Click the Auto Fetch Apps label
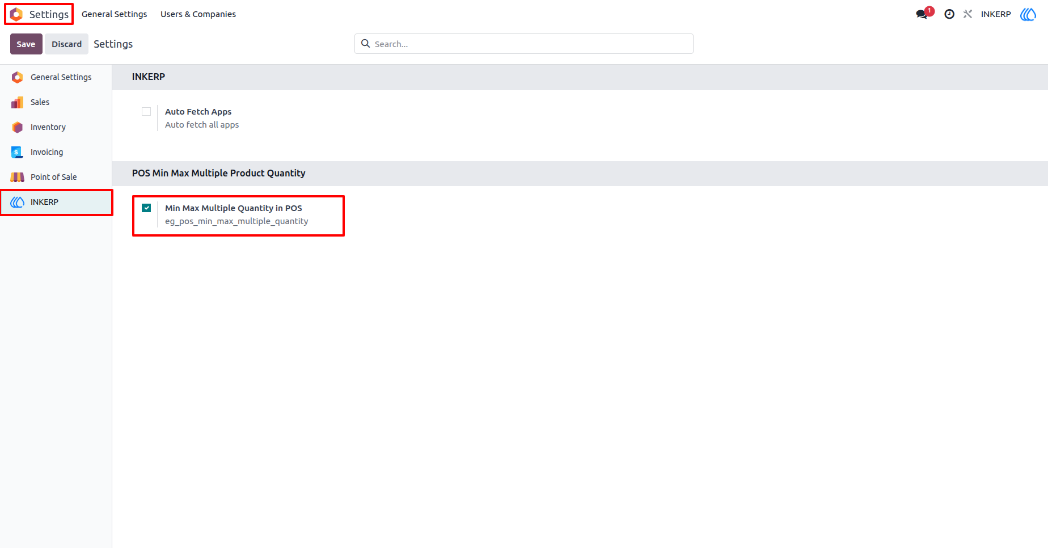 pyautogui.click(x=198, y=112)
